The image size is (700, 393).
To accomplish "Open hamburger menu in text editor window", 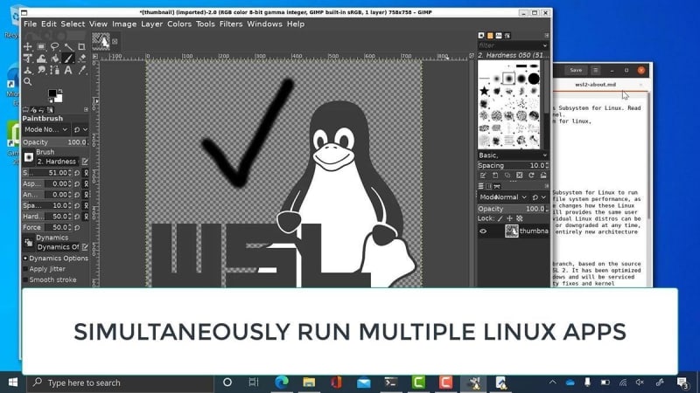I will click(x=596, y=71).
